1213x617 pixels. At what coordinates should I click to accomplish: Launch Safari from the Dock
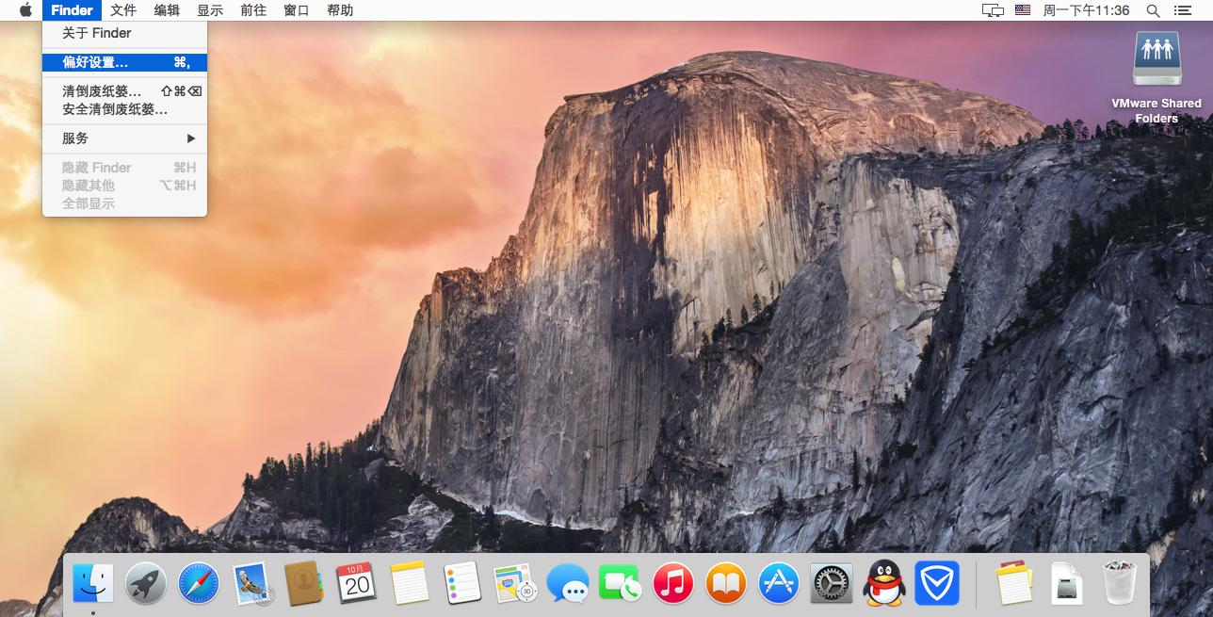tap(199, 583)
